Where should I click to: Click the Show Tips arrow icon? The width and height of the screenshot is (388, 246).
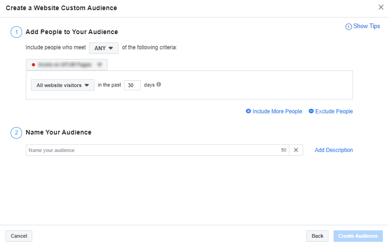[349, 27]
